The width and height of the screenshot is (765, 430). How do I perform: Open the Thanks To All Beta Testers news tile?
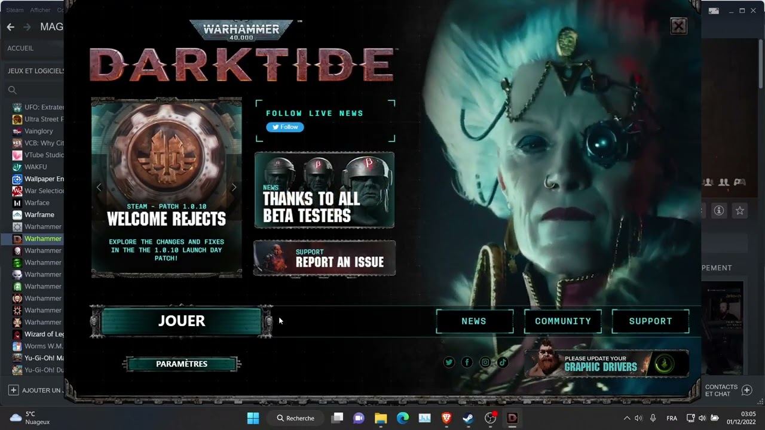coord(325,190)
